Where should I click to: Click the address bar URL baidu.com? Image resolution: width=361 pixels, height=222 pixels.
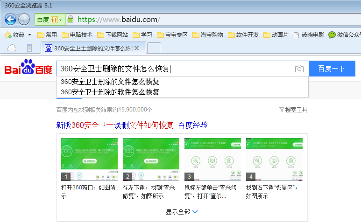119,20
